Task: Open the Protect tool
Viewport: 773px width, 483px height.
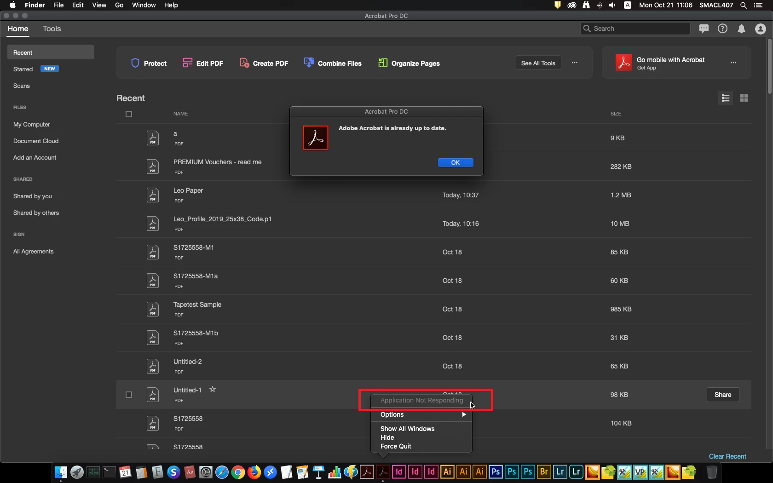Action: click(149, 63)
